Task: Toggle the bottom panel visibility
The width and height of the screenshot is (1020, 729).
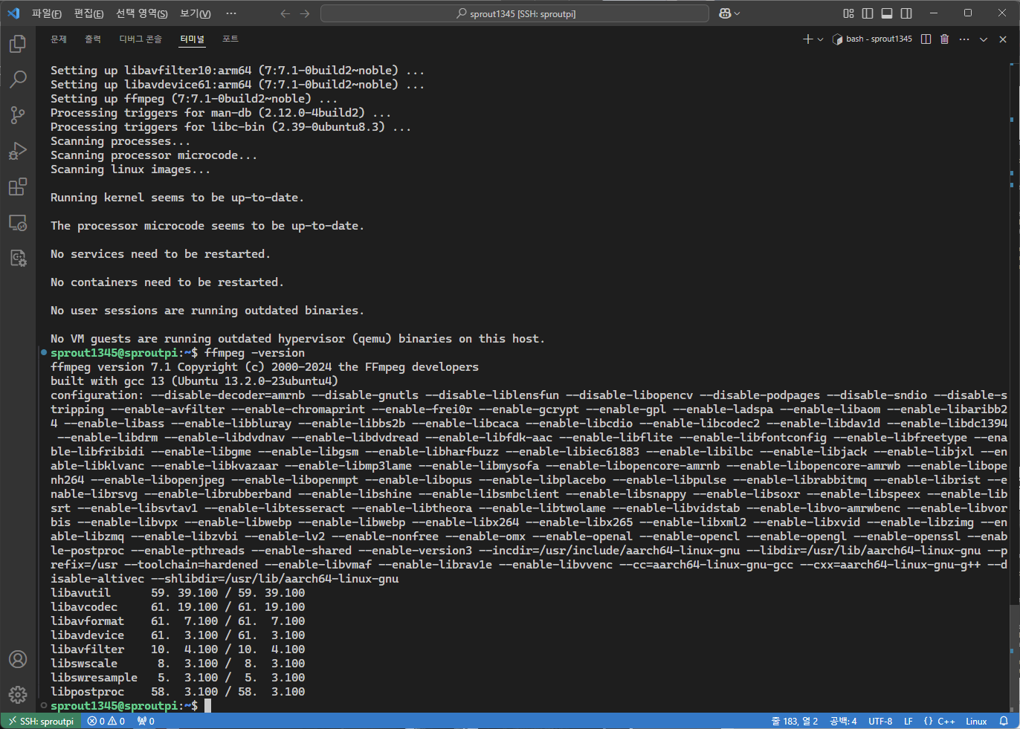Action: tap(887, 13)
